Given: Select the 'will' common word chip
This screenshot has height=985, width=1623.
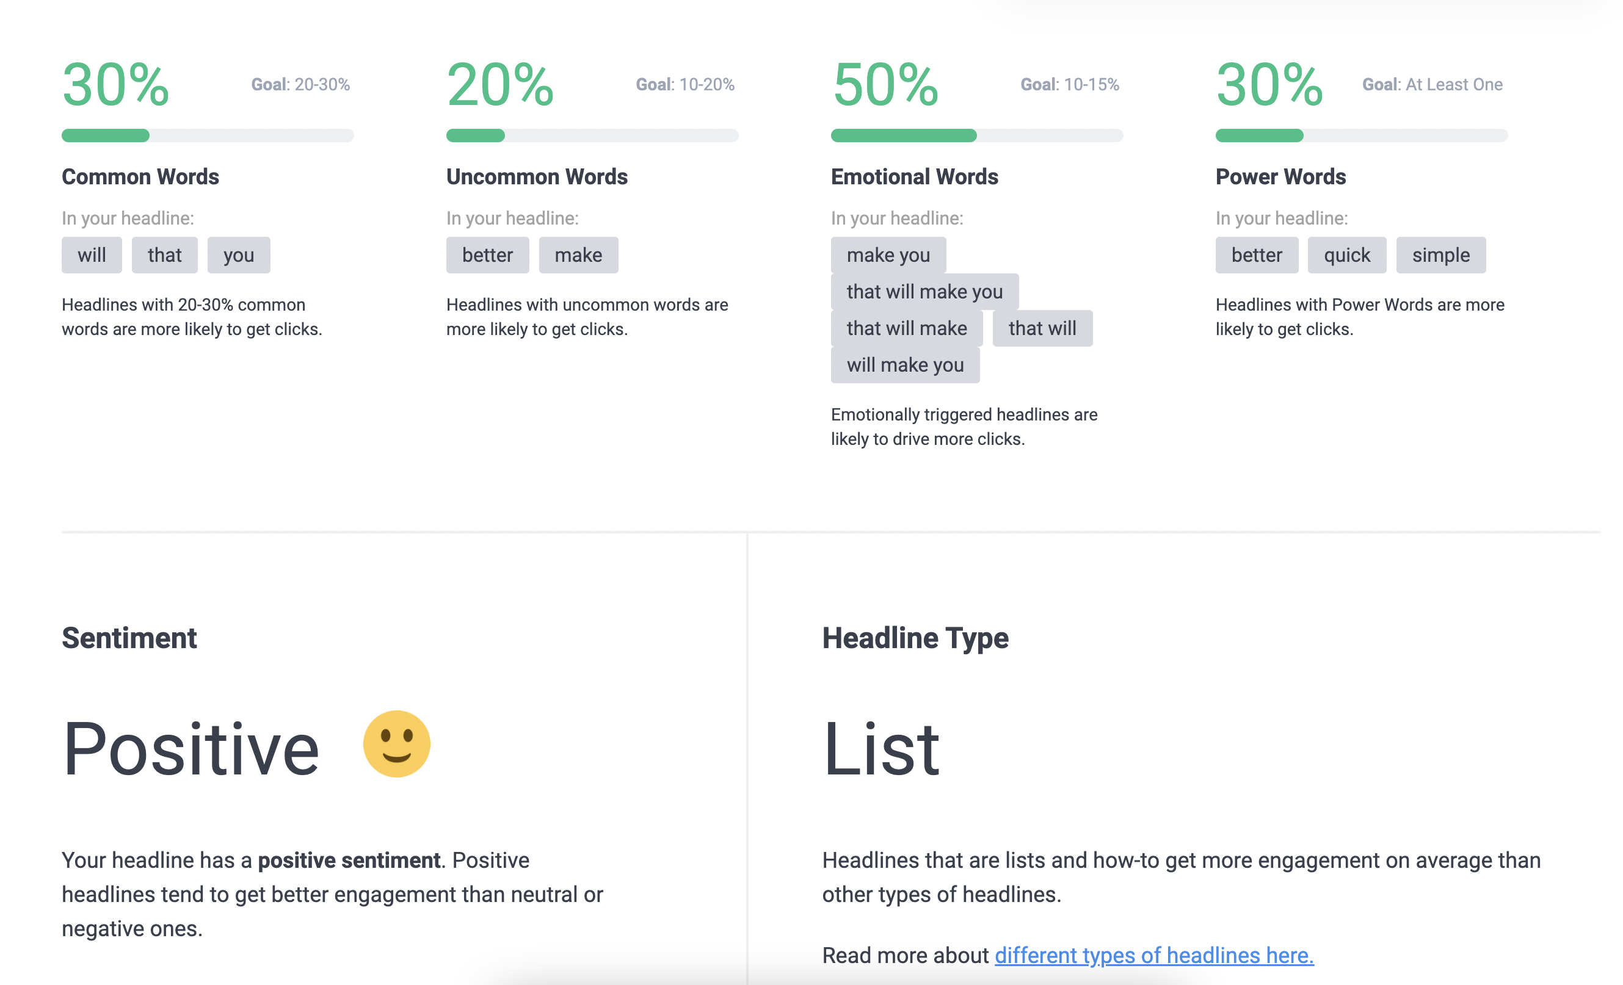Looking at the screenshot, I should click(92, 255).
